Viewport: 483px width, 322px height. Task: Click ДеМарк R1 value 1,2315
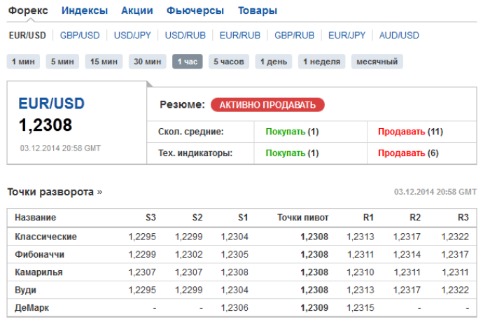(360, 308)
